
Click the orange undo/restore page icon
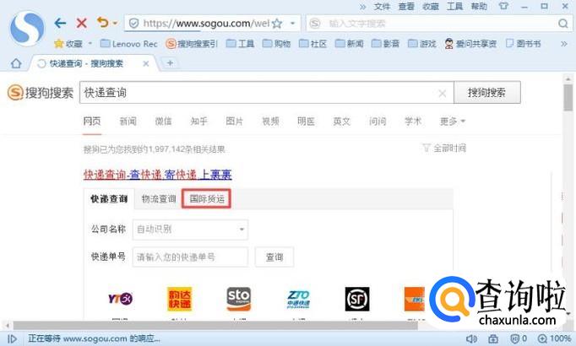[103, 23]
